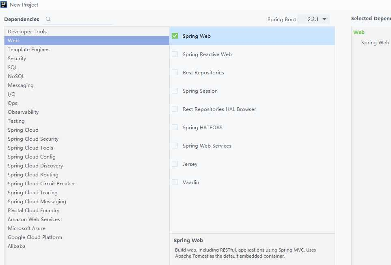Click the Vaadin dependency label
Image resolution: width=391 pixels, height=265 pixels.
point(191,182)
